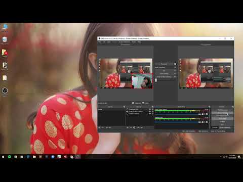Image resolution: width=243 pixels, height=182 pixels.
Task: Move scene down with arrow icon
Action: click(x=110, y=127)
